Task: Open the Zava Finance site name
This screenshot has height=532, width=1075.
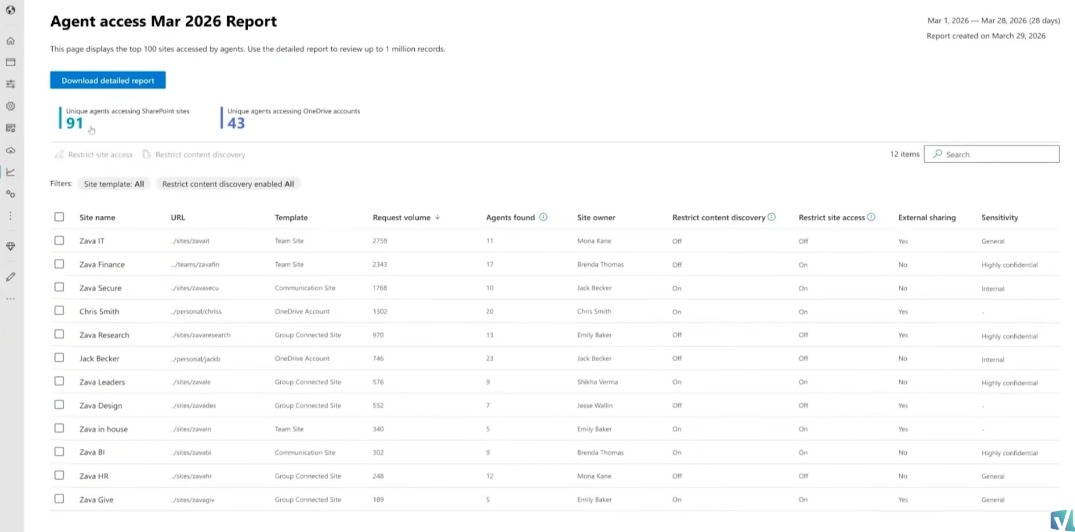Action: point(102,265)
